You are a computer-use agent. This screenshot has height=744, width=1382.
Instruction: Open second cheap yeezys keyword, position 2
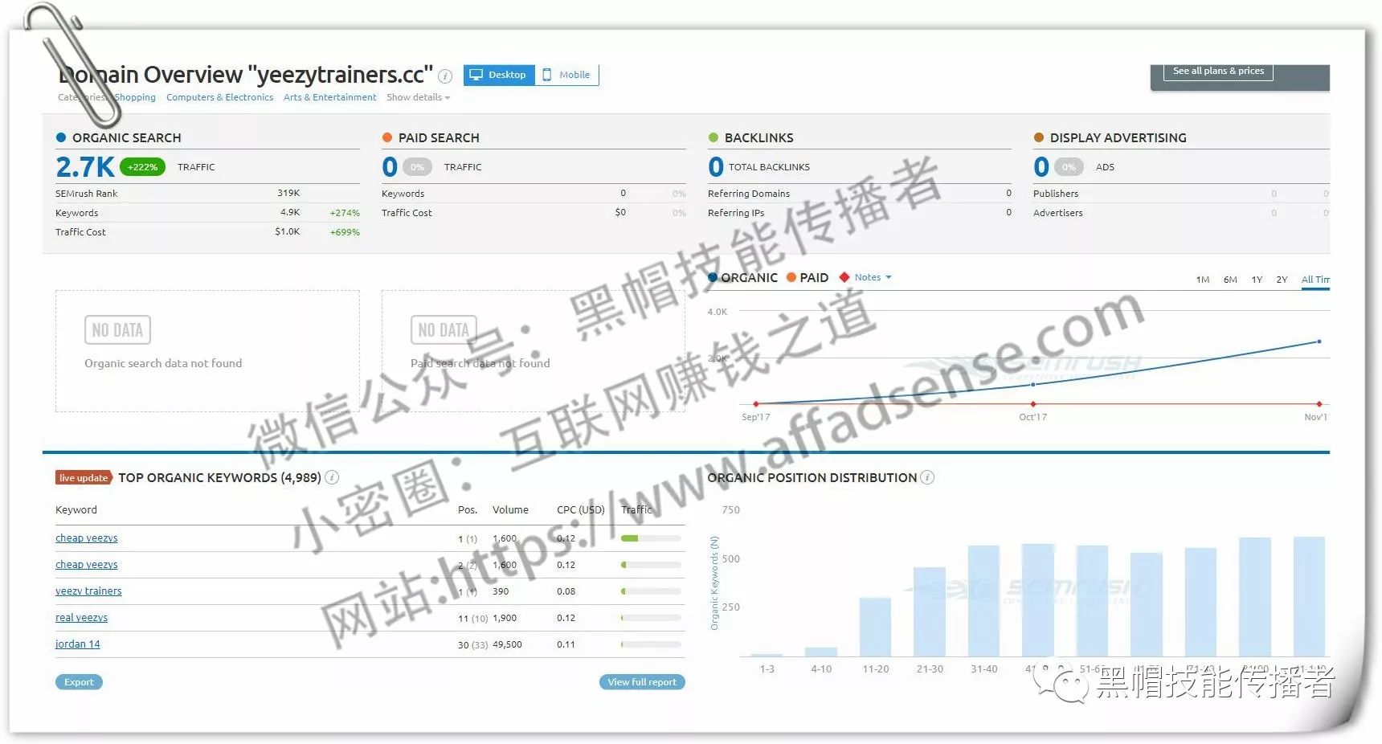(x=87, y=565)
